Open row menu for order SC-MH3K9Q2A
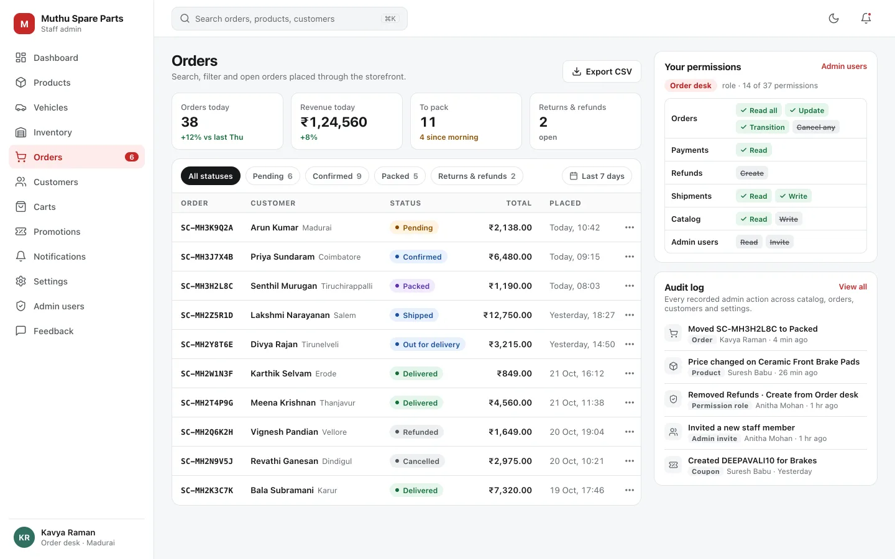Screen dimensions: 895x559 [630, 227]
